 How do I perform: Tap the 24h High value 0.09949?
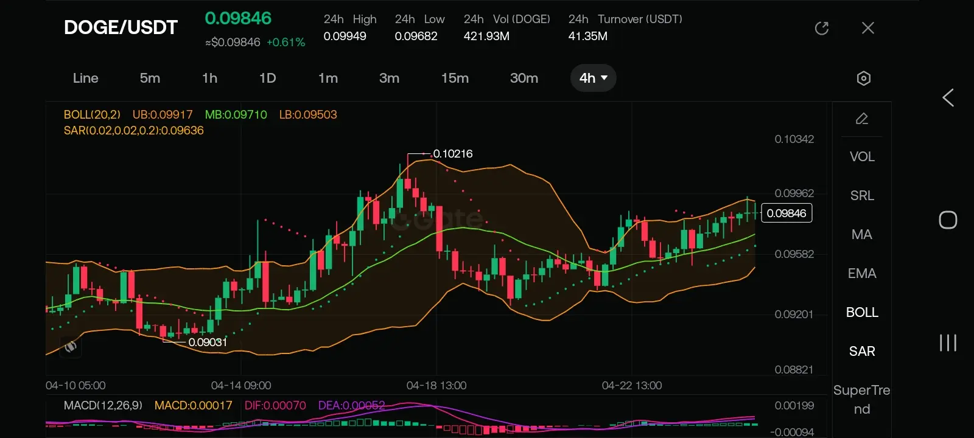345,36
